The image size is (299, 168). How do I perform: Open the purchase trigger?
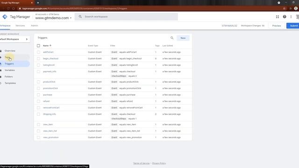click(x=48, y=95)
